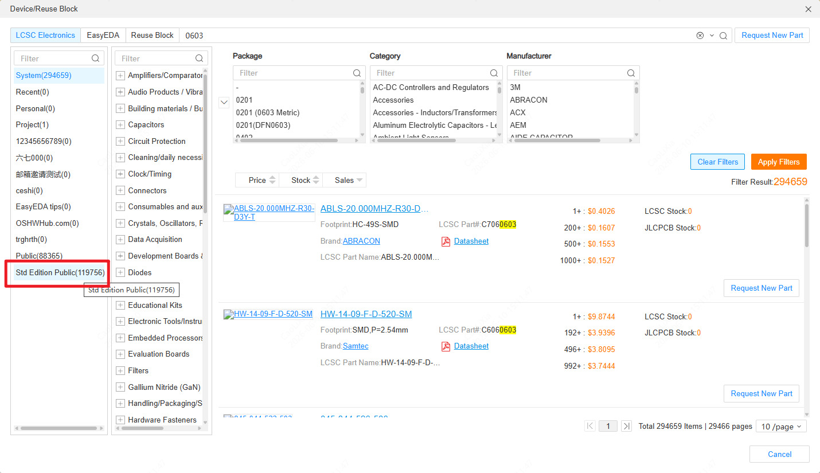820x473 pixels.
Task: Open the search history dropdown arrow
Action: coord(712,36)
